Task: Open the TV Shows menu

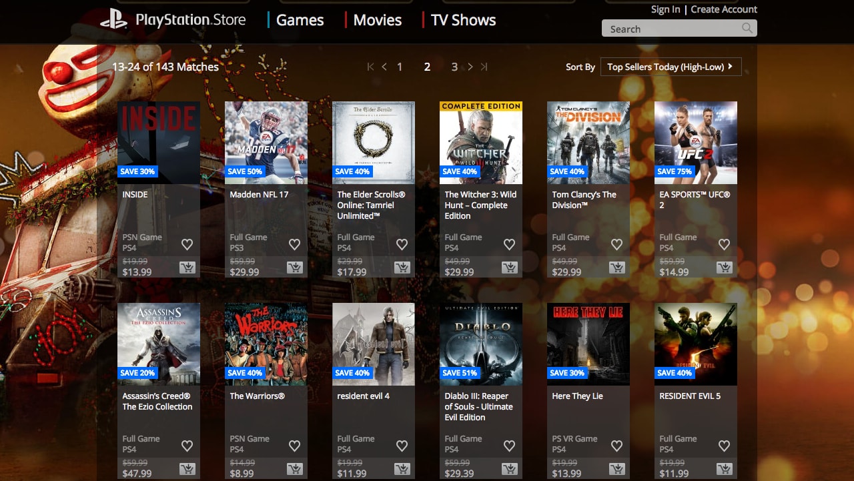Action: 463,20
